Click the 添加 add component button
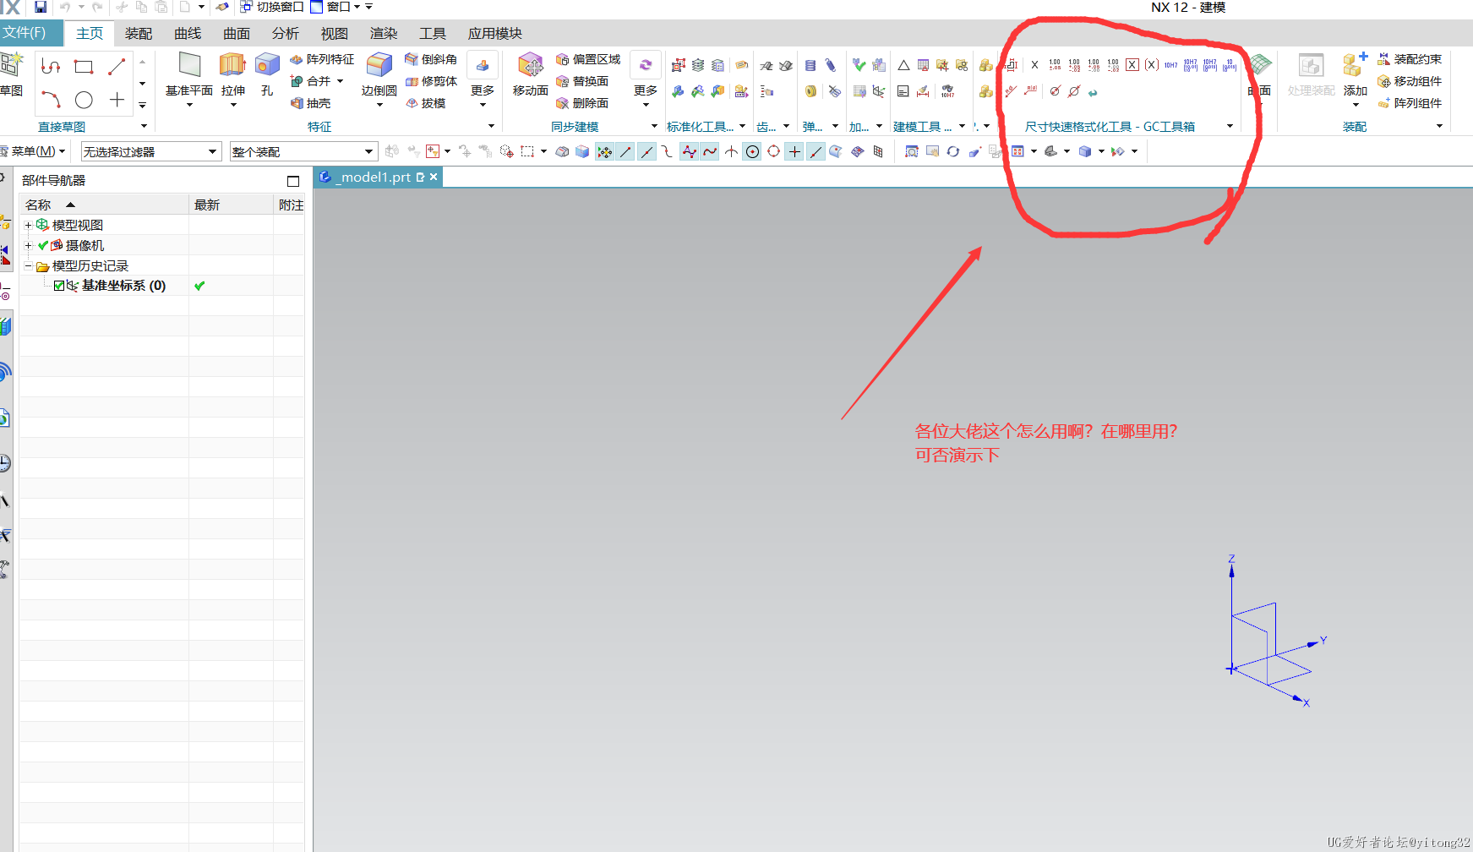 coord(1356,78)
